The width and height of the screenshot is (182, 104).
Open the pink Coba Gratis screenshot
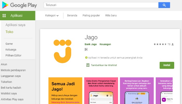click(x=101, y=91)
